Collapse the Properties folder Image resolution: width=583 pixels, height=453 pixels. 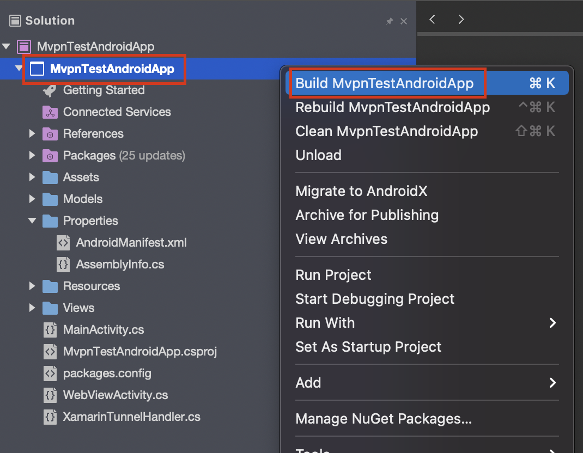(x=32, y=221)
